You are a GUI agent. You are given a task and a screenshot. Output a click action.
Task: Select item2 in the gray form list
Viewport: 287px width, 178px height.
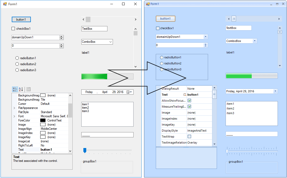coord(85,108)
